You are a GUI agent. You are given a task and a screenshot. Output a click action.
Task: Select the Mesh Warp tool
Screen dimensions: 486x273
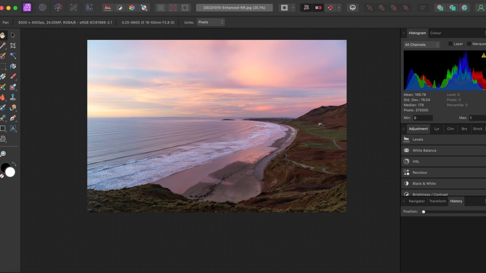(x=3, y=139)
